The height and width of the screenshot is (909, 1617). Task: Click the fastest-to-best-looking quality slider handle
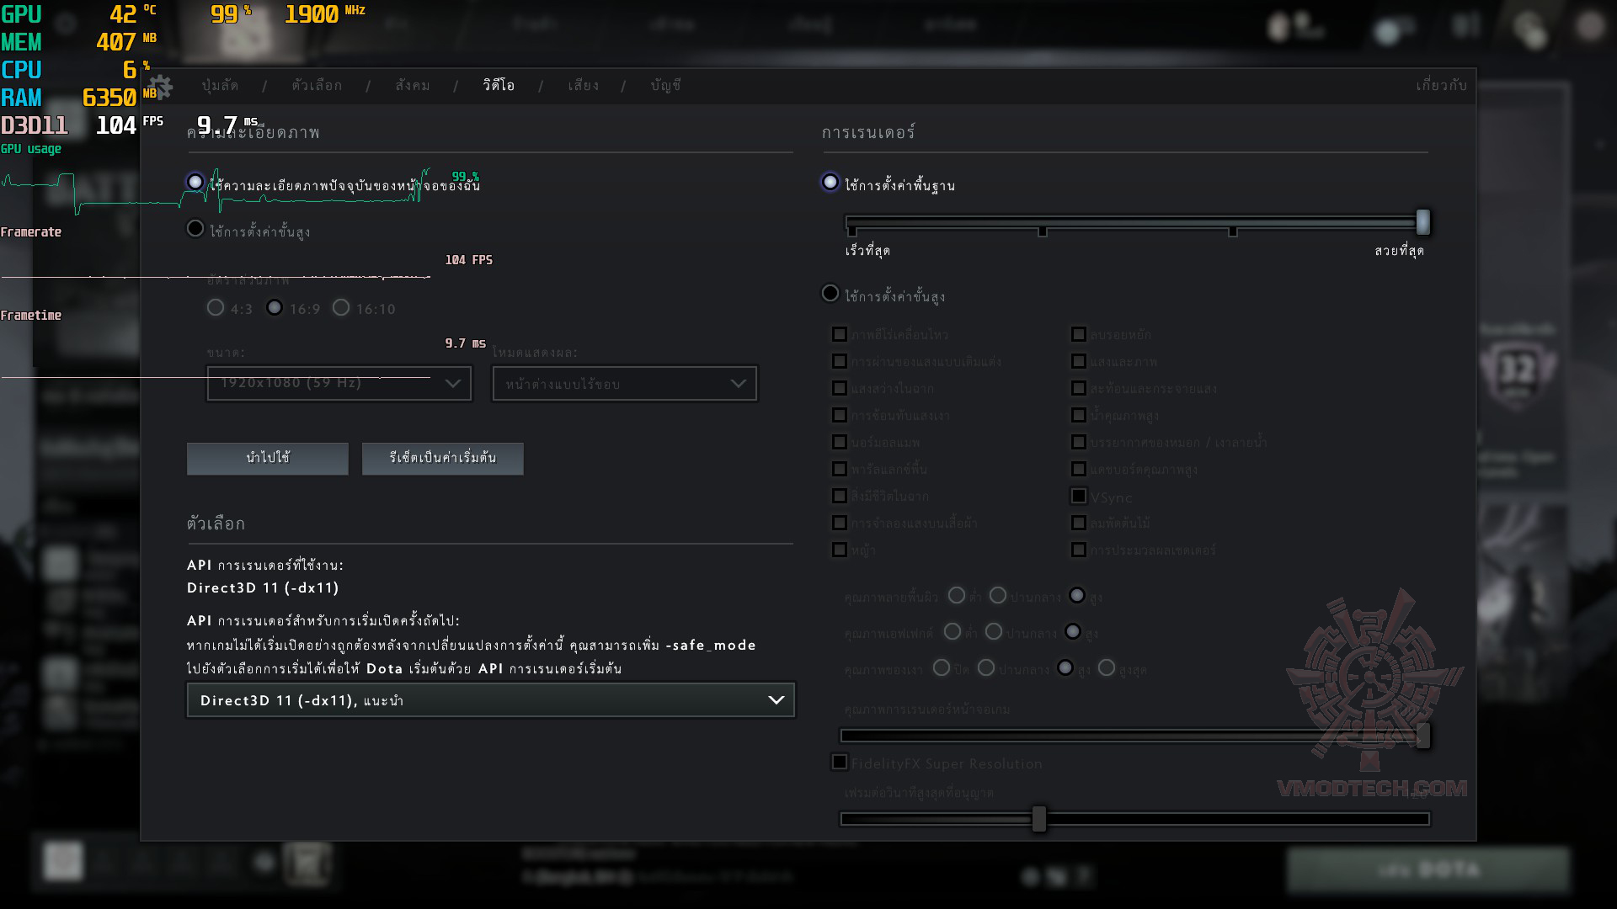coord(1422,222)
